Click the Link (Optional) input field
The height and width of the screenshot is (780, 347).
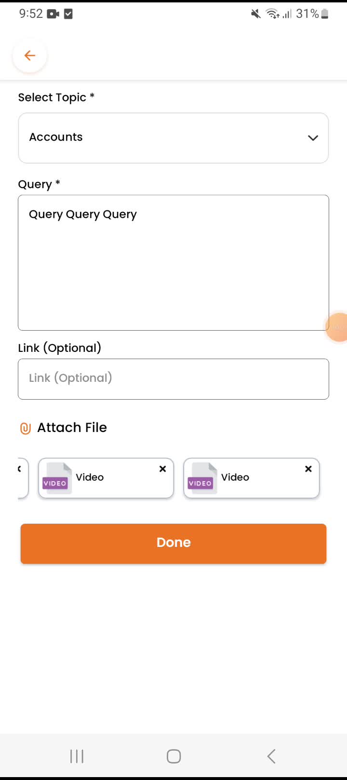pos(173,379)
